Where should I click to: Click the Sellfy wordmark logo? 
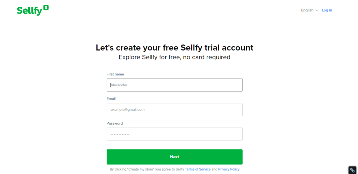tap(33, 10)
